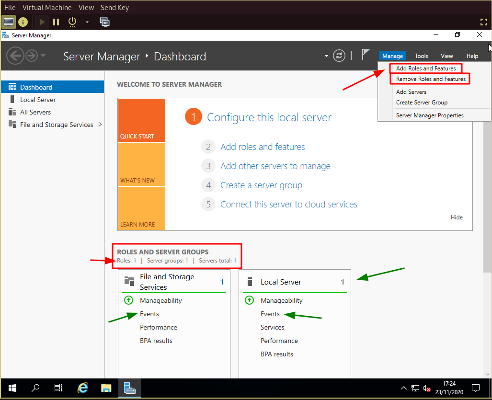Click Add other servers to manage
The image size is (492, 400).
[x=275, y=166]
